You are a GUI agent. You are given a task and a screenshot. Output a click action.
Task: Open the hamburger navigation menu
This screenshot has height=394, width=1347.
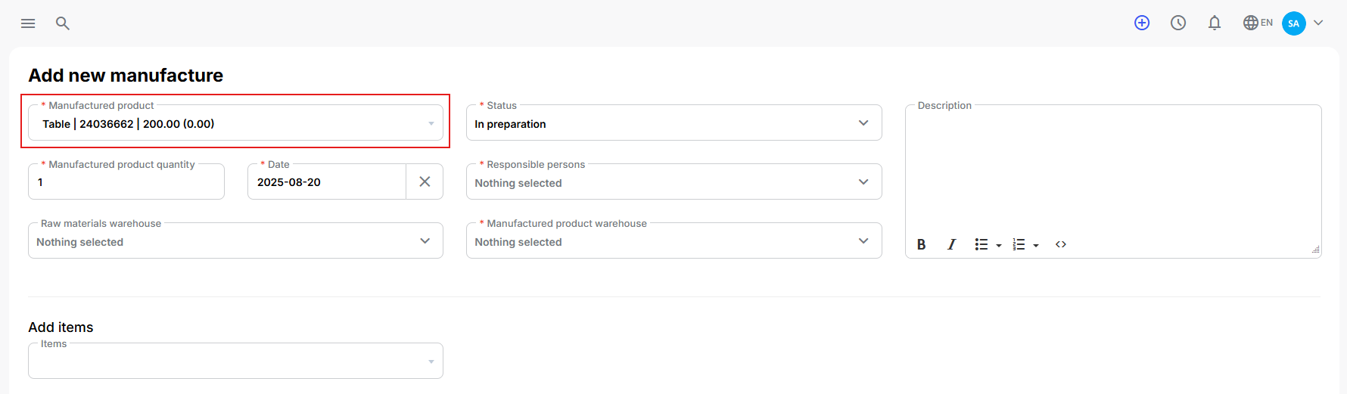pyautogui.click(x=28, y=23)
